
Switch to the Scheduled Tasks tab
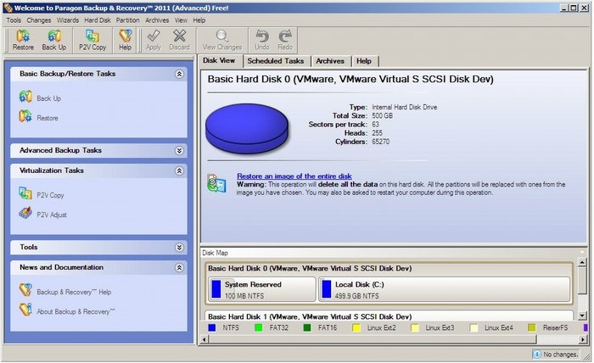click(276, 61)
